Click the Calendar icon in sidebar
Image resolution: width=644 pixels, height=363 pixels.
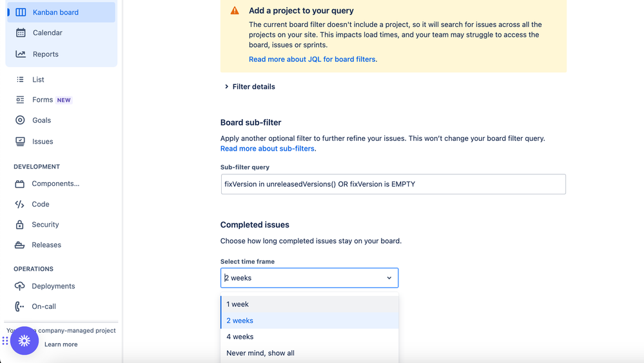21,33
